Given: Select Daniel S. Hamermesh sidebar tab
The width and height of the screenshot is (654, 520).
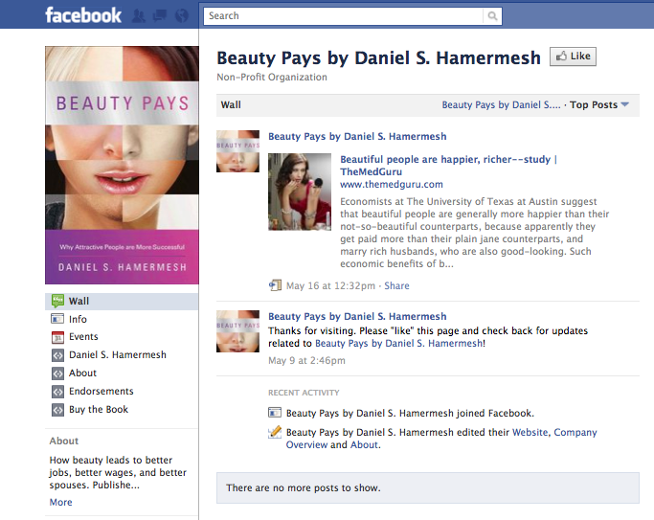Looking at the screenshot, I should [x=118, y=355].
